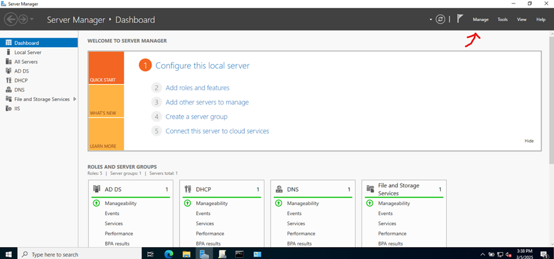Click the taskbar search box
Screen dimensions: 554x259
80,254
